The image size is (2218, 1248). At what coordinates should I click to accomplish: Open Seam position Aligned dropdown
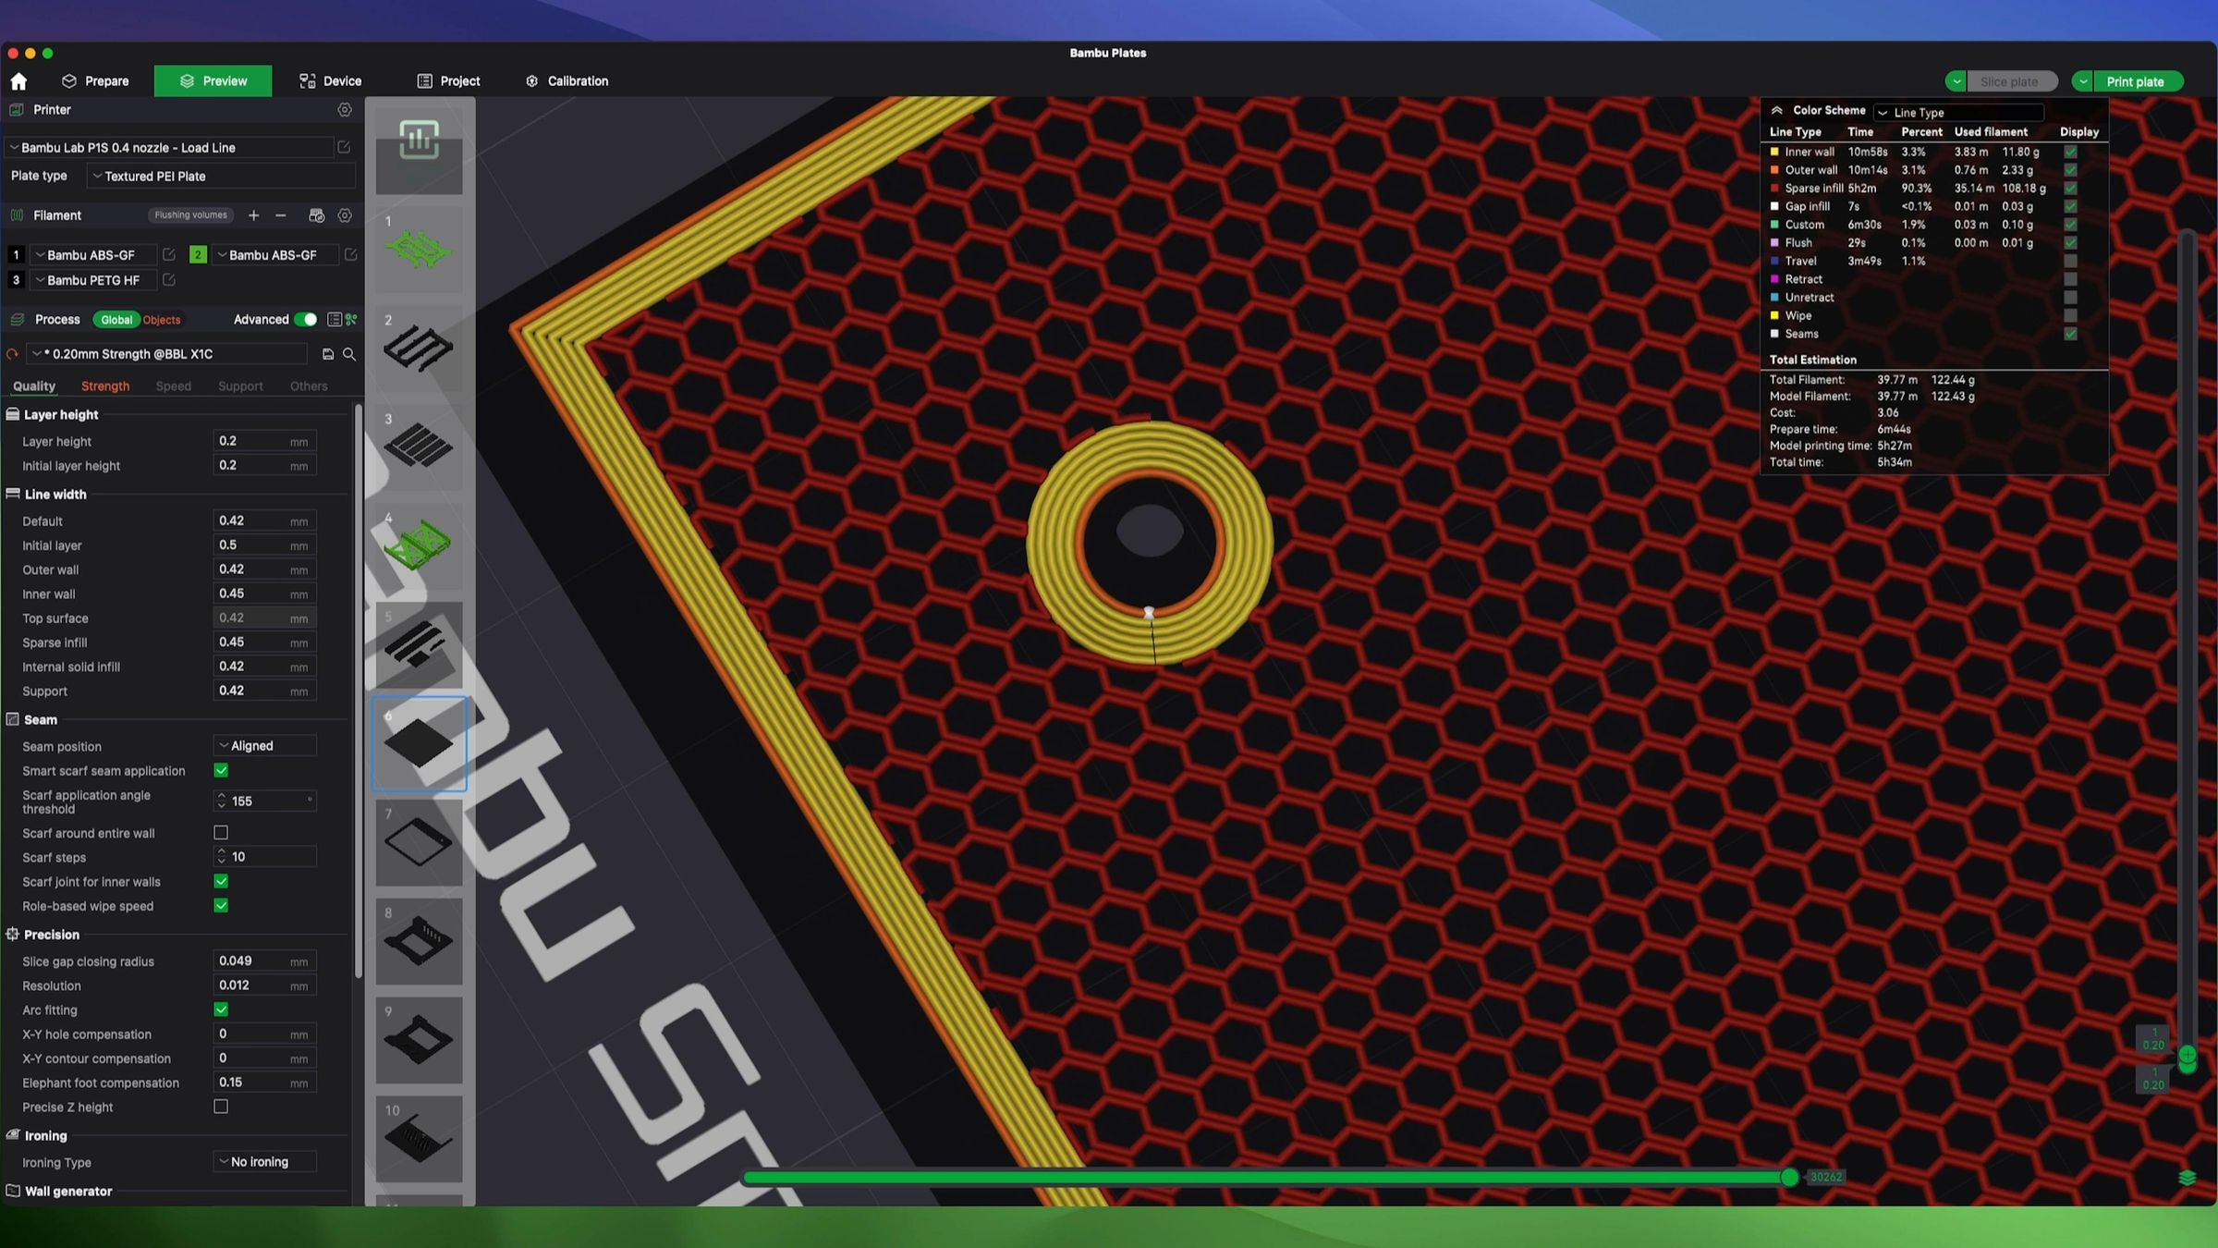coord(265,746)
